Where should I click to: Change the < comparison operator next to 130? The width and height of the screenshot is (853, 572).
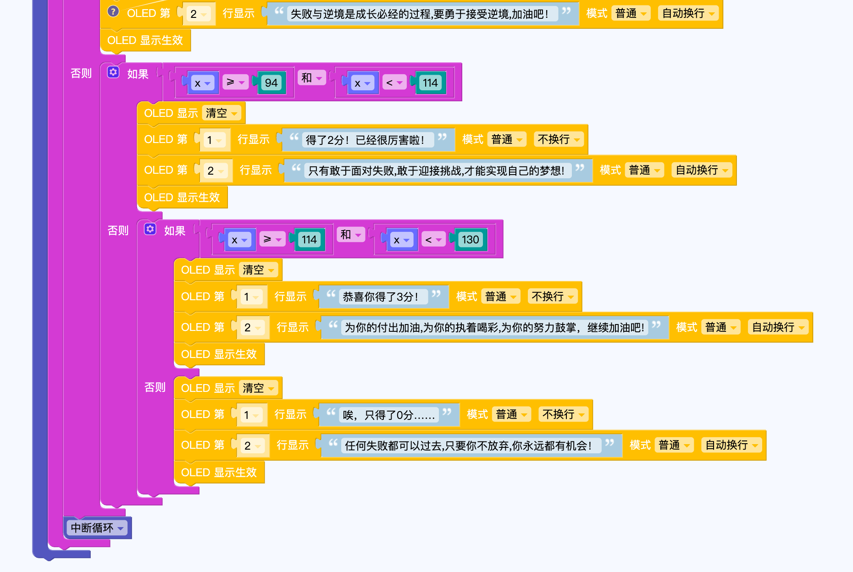(433, 240)
